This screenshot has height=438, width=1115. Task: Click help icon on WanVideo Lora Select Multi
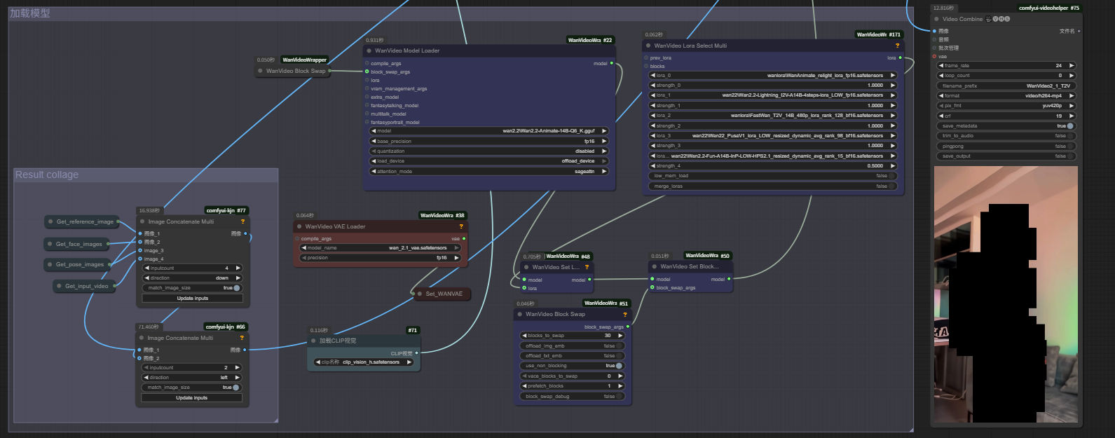[x=897, y=46]
